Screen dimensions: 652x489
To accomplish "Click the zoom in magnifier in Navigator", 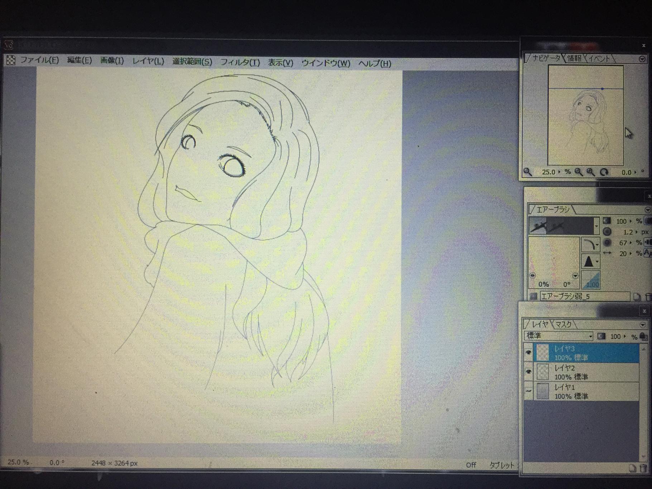I will [x=590, y=172].
